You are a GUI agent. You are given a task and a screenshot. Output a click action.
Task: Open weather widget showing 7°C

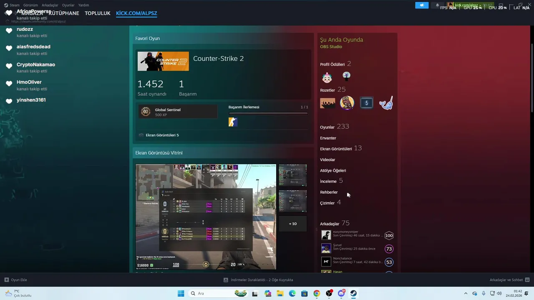[x=18, y=293]
